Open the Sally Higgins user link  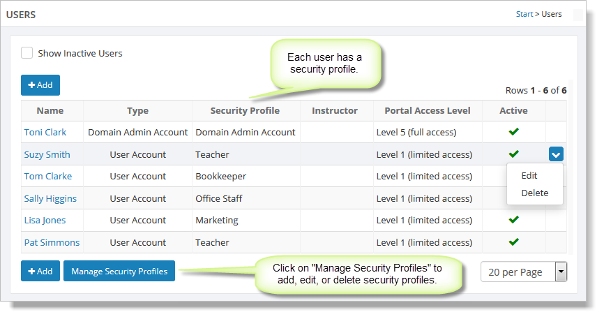[50, 198]
